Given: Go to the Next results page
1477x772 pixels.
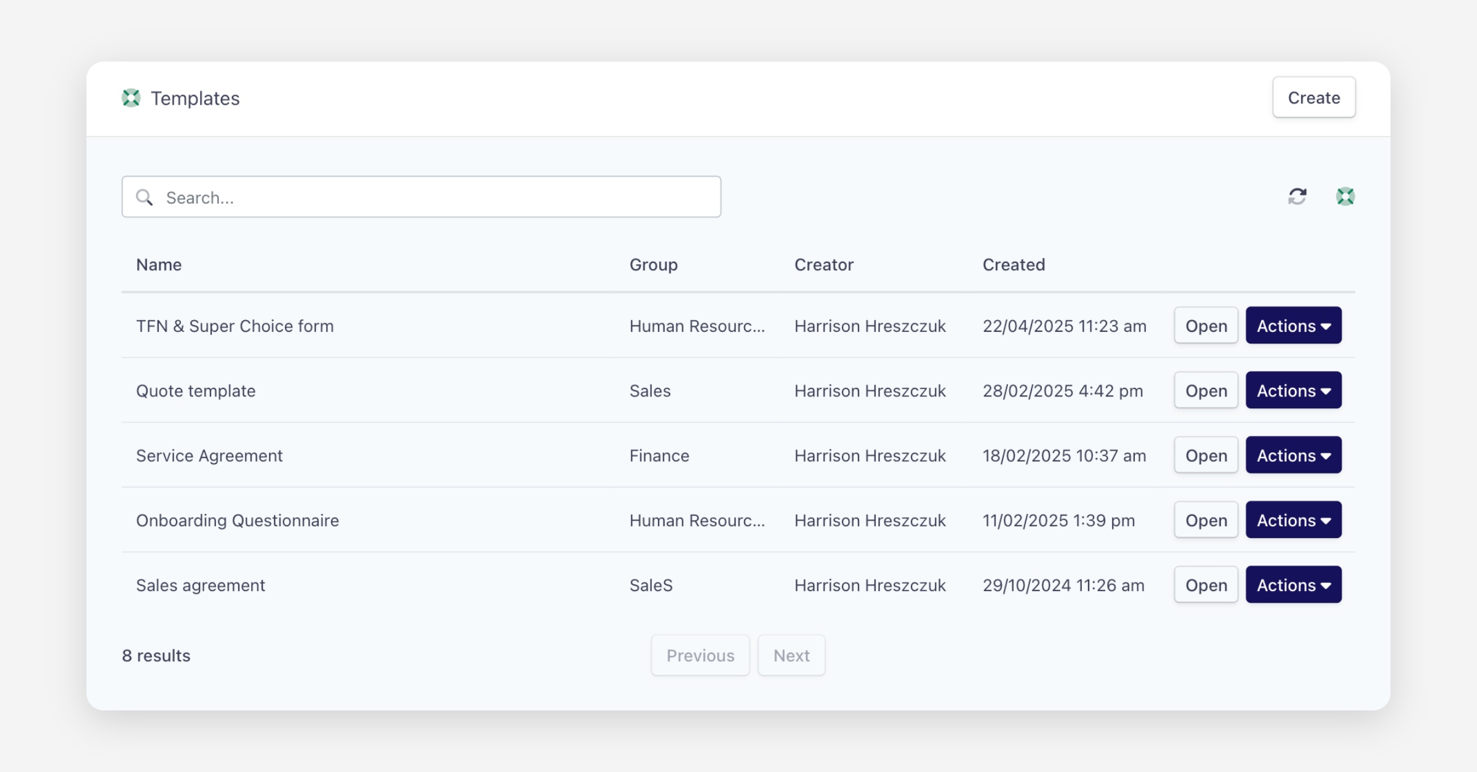Looking at the screenshot, I should click(791, 655).
